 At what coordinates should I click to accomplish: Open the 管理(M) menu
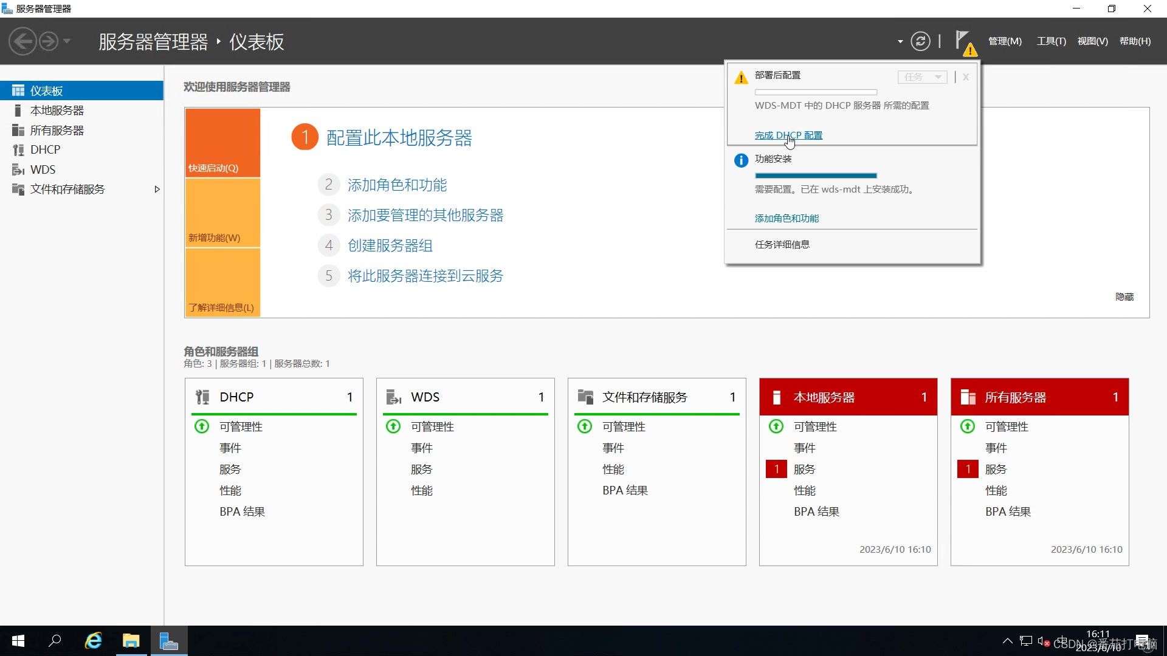coord(1005,41)
